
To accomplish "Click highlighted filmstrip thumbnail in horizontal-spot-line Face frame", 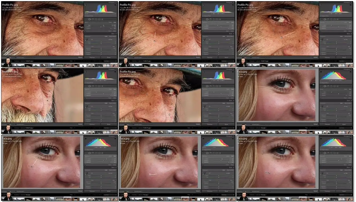I will click(x=185, y=199).
